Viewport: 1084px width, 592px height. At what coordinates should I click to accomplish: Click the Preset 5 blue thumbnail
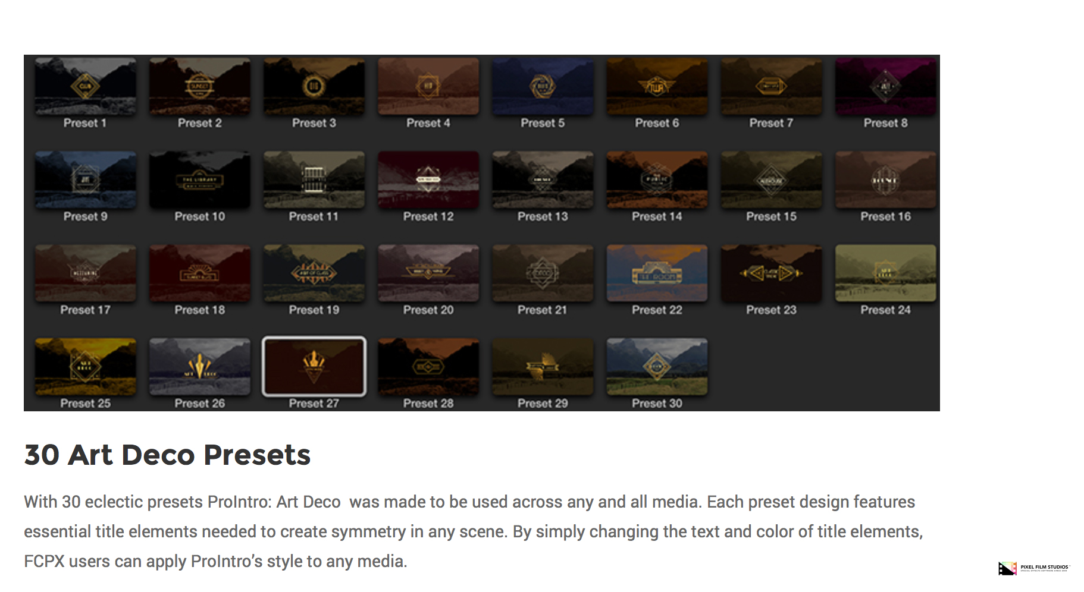pos(543,86)
